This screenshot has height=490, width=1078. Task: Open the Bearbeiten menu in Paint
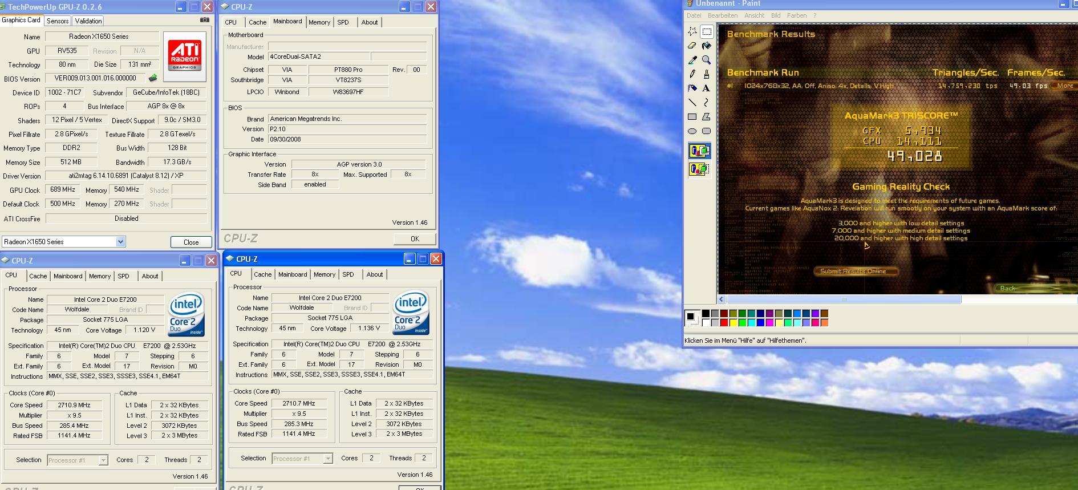(x=723, y=15)
